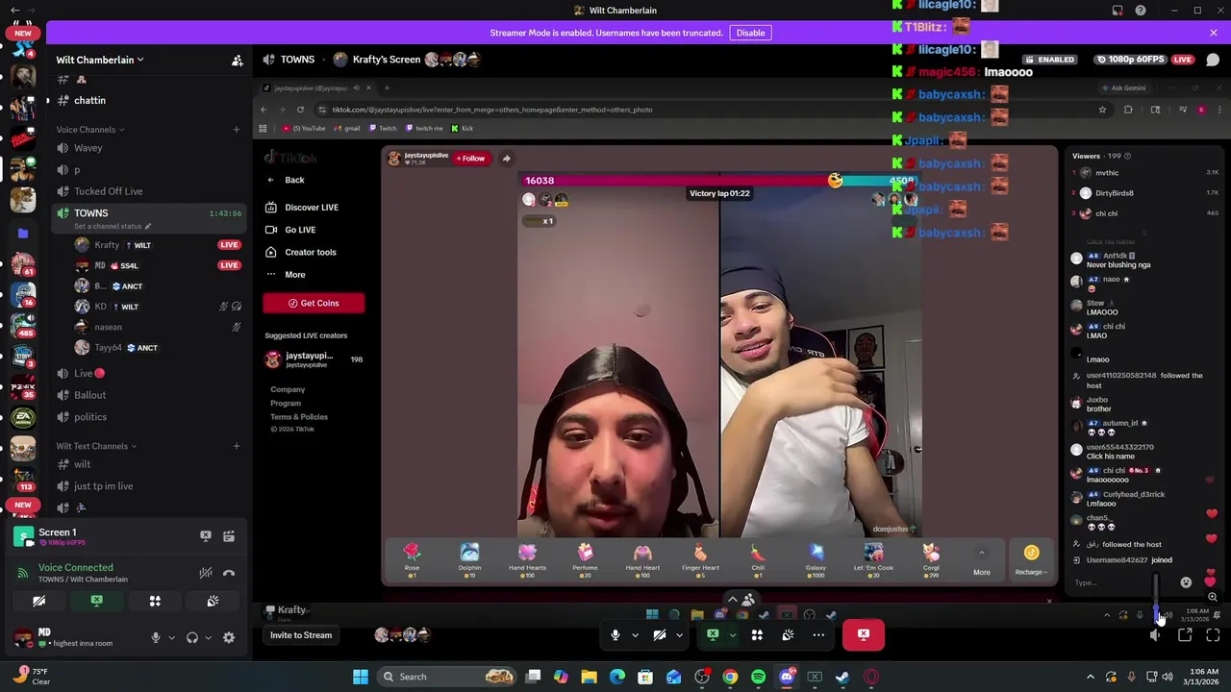1231x692 pixels.
Task: Toggle headphone deafen in user panel
Action: pos(192,637)
